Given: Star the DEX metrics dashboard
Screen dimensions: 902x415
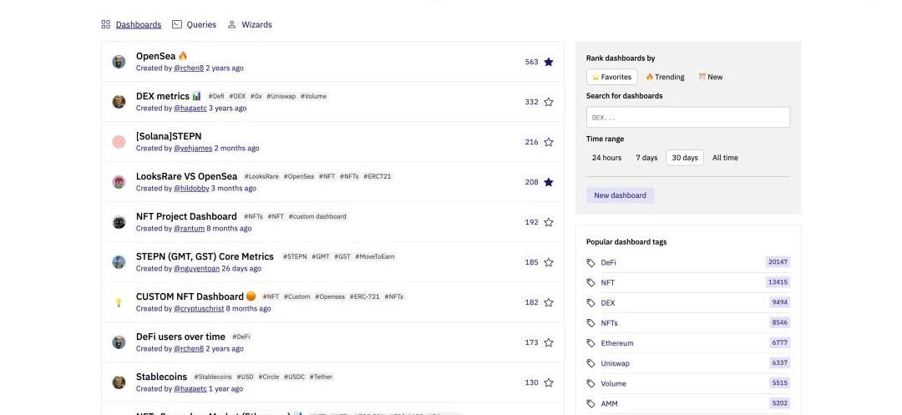Looking at the screenshot, I should pyautogui.click(x=549, y=102).
